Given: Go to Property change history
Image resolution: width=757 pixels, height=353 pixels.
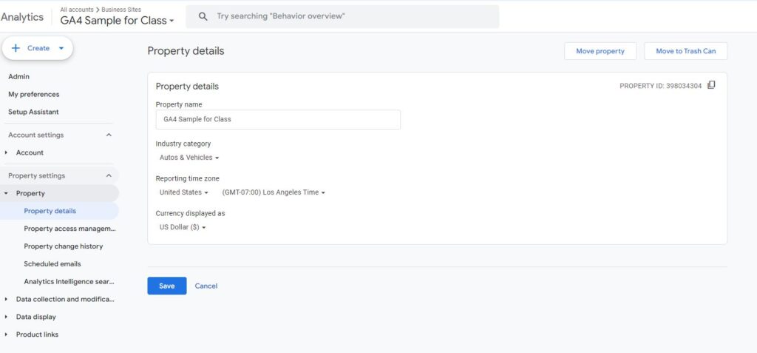Looking at the screenshot, I should pyautogui.click(x=64, y=246).
